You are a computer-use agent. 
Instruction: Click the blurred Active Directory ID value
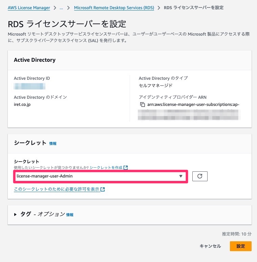[29, 86]
